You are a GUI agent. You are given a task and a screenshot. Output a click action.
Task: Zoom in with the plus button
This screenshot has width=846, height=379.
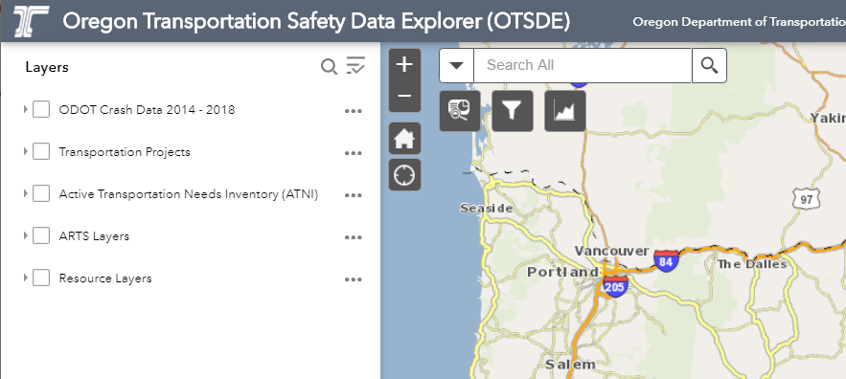[x=404, y=65]
